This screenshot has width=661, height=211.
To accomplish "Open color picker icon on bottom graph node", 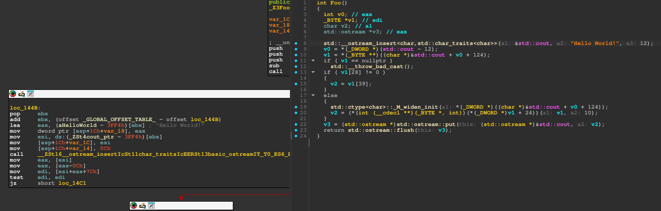I will point(133,206).
